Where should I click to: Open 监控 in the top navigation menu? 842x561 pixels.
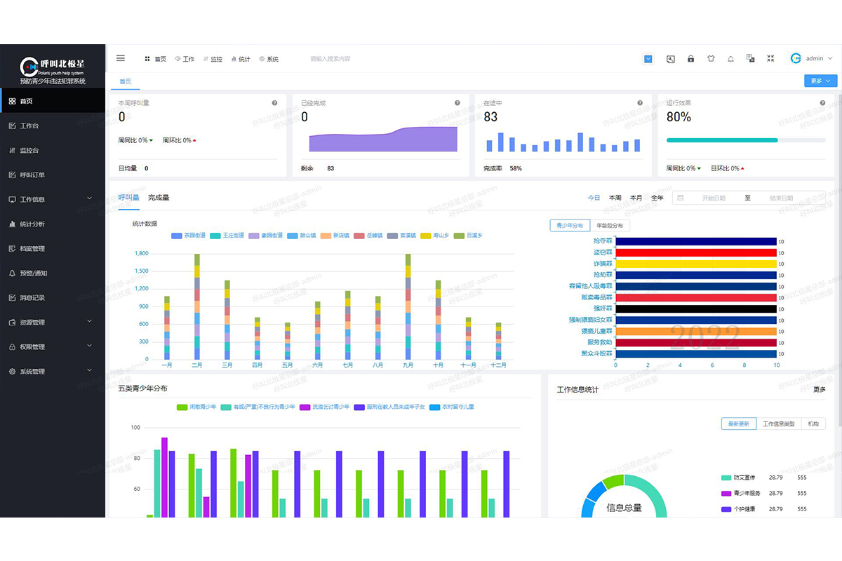213,60
